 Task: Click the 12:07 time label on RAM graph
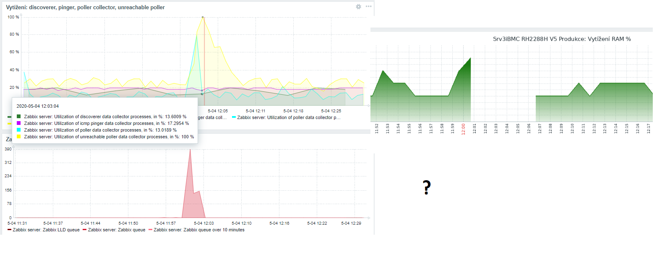pos(540,128)
